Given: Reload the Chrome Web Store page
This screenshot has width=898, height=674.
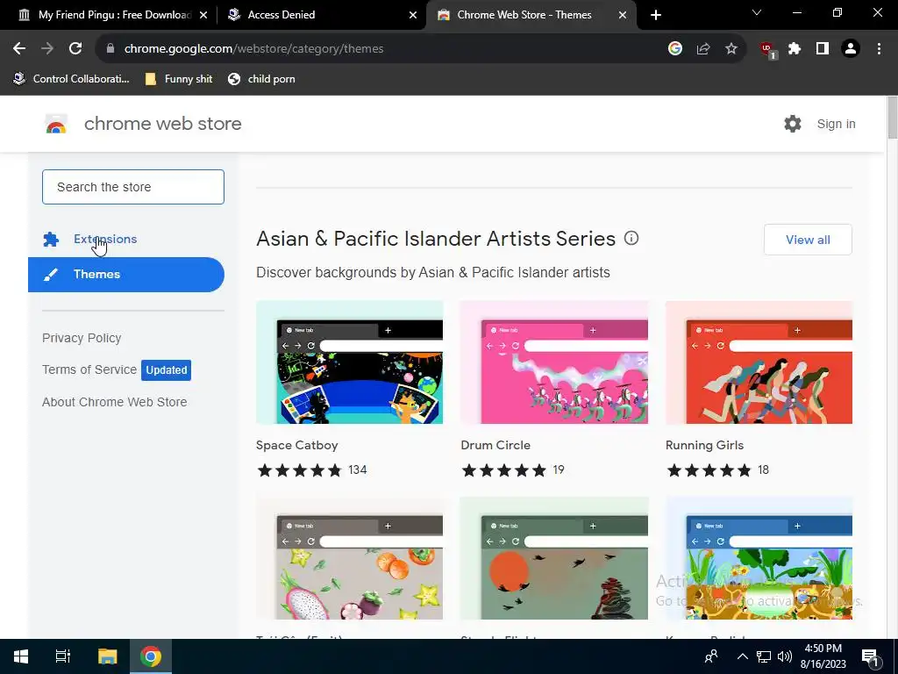Looking at the screenshot, I should click(x=75, y=49).
